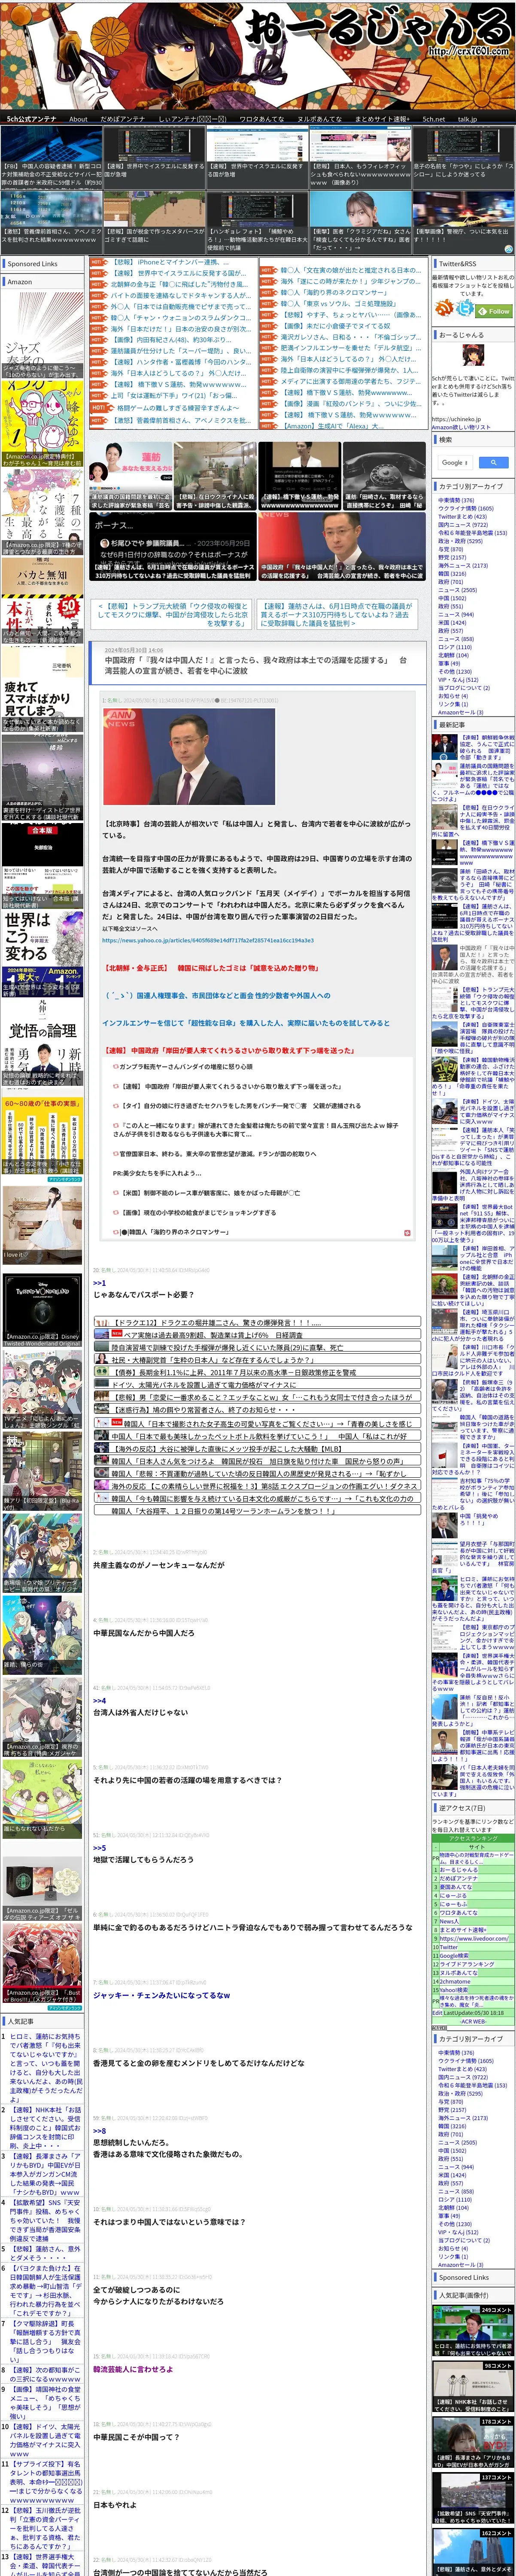
Task: Open category 中国 (1502)
Action: click(x=451, y=598)
